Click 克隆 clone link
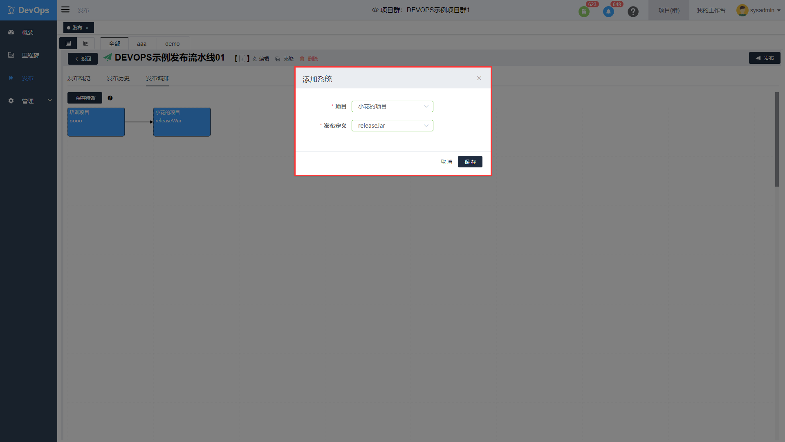 pos(285,59)
